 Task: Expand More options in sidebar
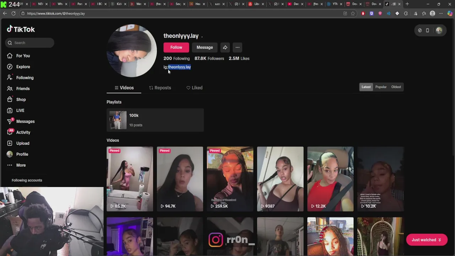pyautogui.click(x=21, y=165)
